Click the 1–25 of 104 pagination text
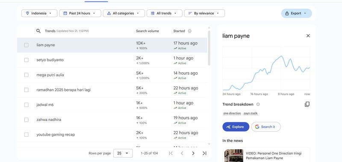The image size is (342, 162). pos(149,153)
